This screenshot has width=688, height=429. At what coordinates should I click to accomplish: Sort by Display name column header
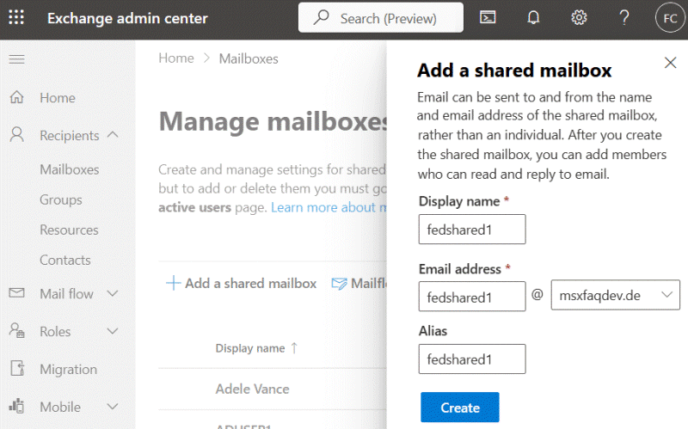tap(250, 348)
